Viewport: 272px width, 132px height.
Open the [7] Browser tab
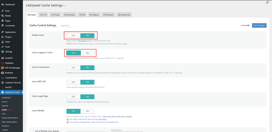(108, 15)
